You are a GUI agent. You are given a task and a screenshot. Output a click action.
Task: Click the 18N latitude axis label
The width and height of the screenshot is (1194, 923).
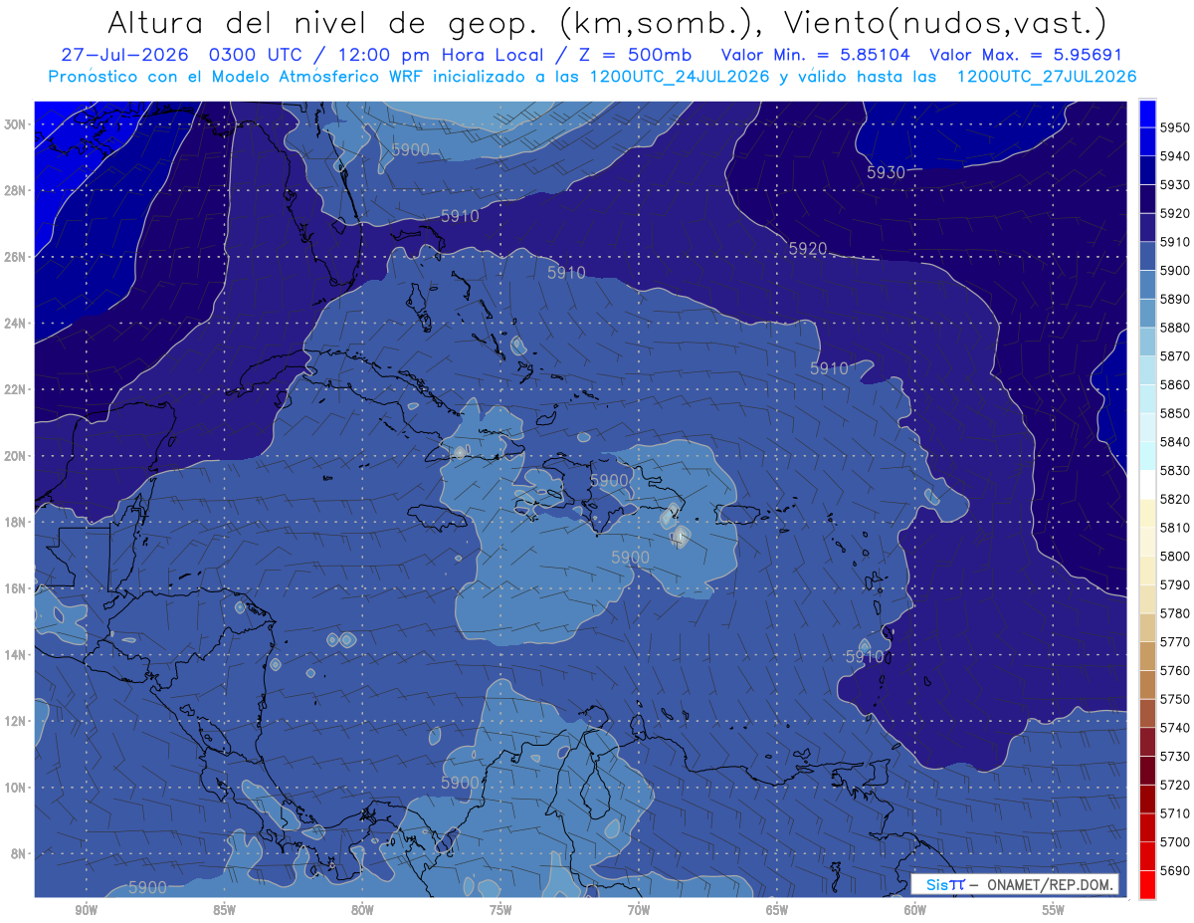click(x=16, y=522)
